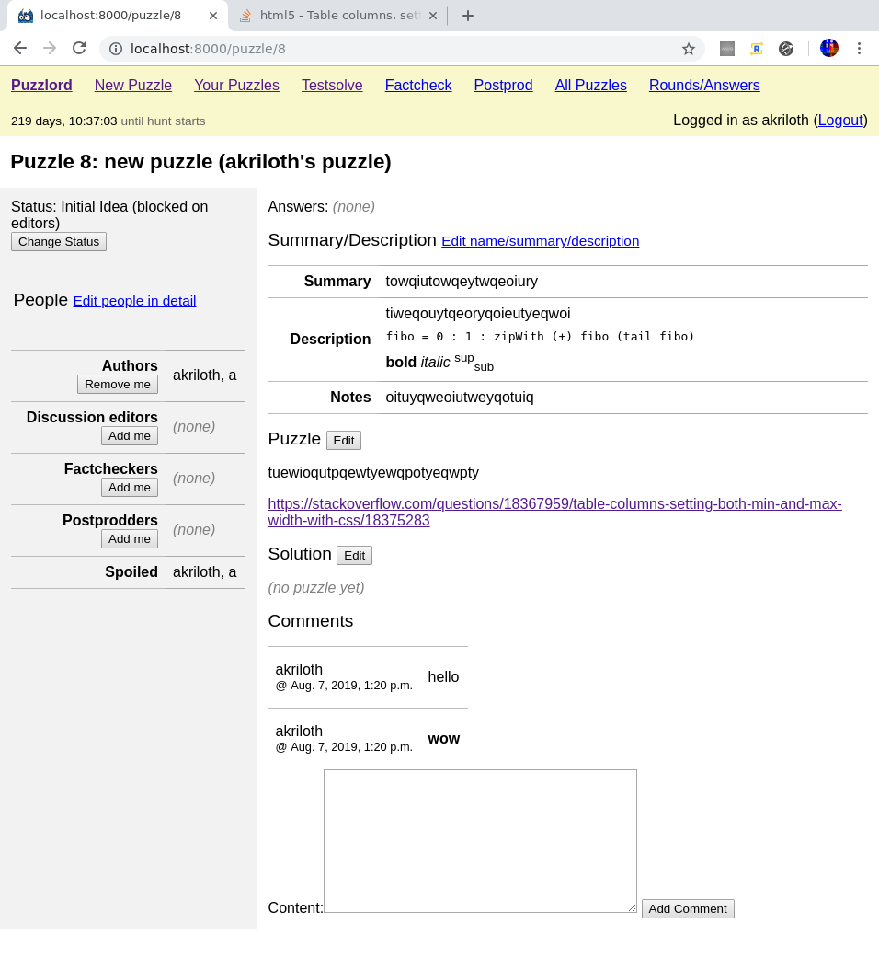879x958 pixels.
Task: Click Status: Initial Idea text
Action: click(109, 215)
